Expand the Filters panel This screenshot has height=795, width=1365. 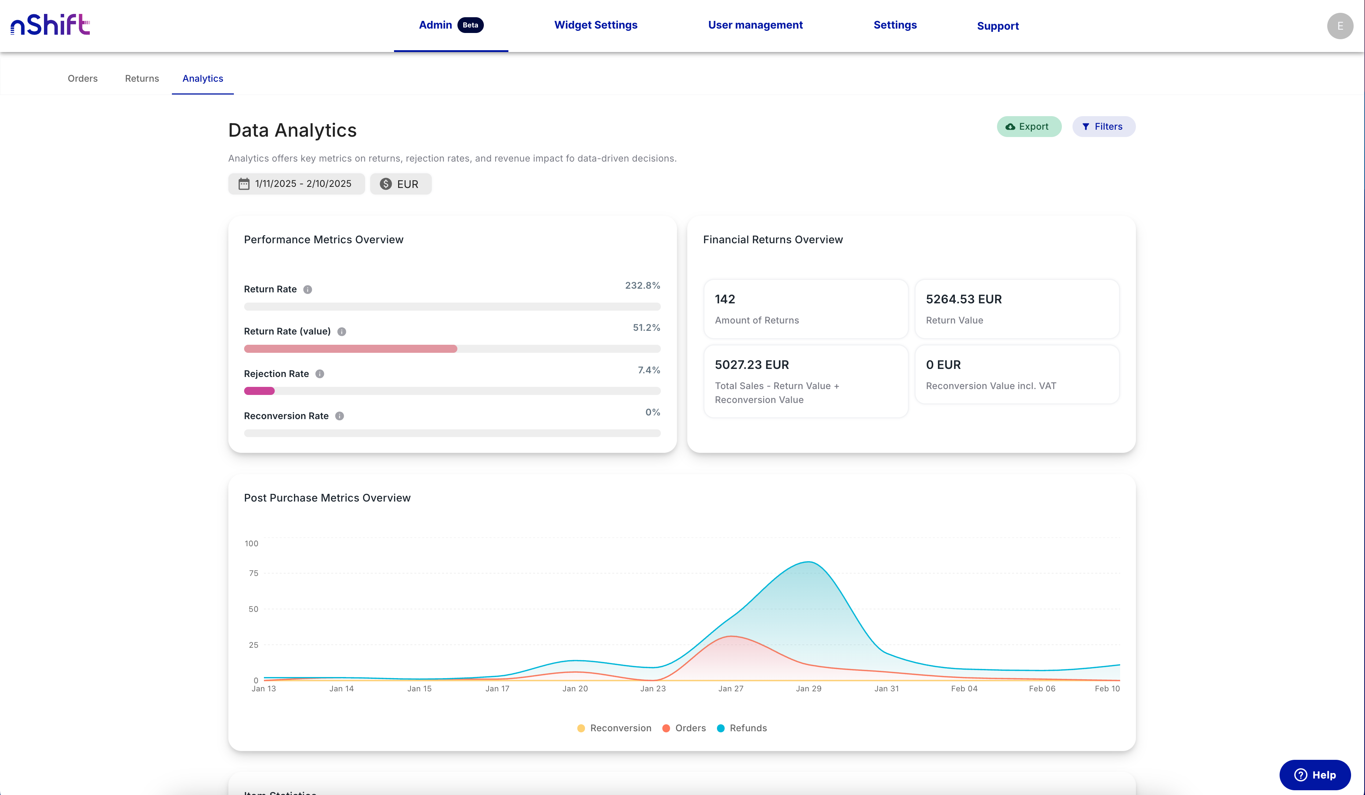click(x=1103, y=127)
